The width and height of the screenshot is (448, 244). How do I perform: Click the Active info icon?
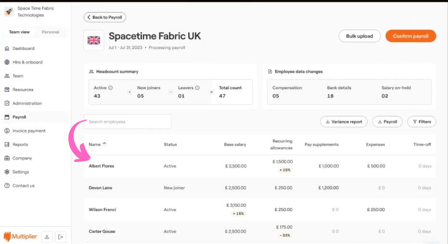click(x=111, y=88)
